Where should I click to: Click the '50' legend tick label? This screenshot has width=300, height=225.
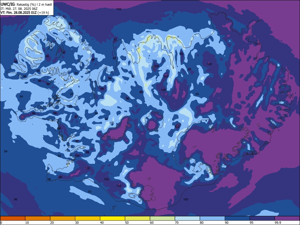(x=127, y=223)
